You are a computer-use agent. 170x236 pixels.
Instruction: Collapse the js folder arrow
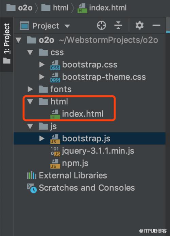click(x=30, y=126)
